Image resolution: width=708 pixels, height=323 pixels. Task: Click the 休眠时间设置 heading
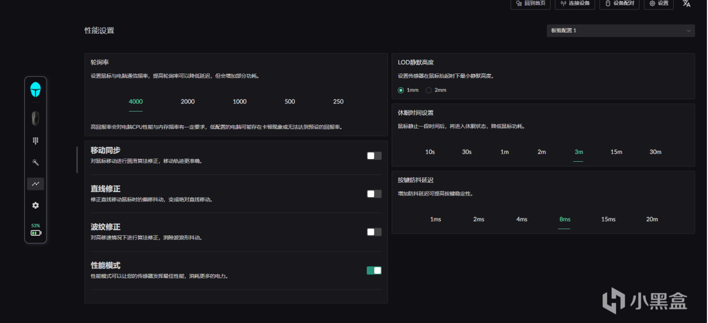point(415,113)
